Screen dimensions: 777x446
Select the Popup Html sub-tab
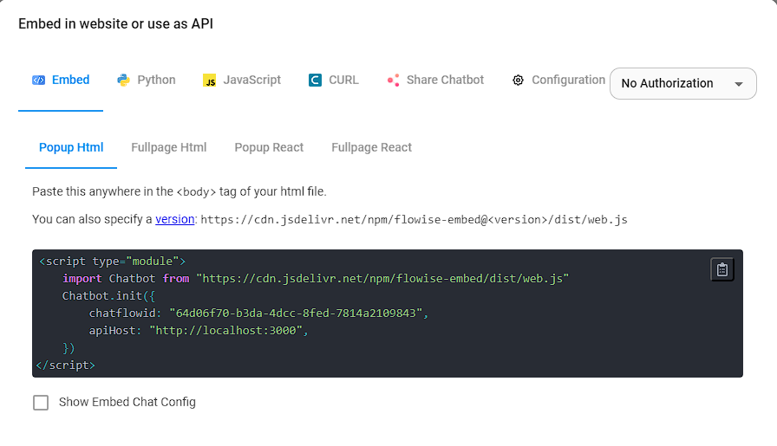tap(71, 147)
